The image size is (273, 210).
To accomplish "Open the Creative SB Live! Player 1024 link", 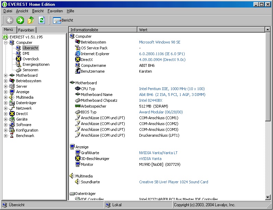I will click(x=174, y=182).
